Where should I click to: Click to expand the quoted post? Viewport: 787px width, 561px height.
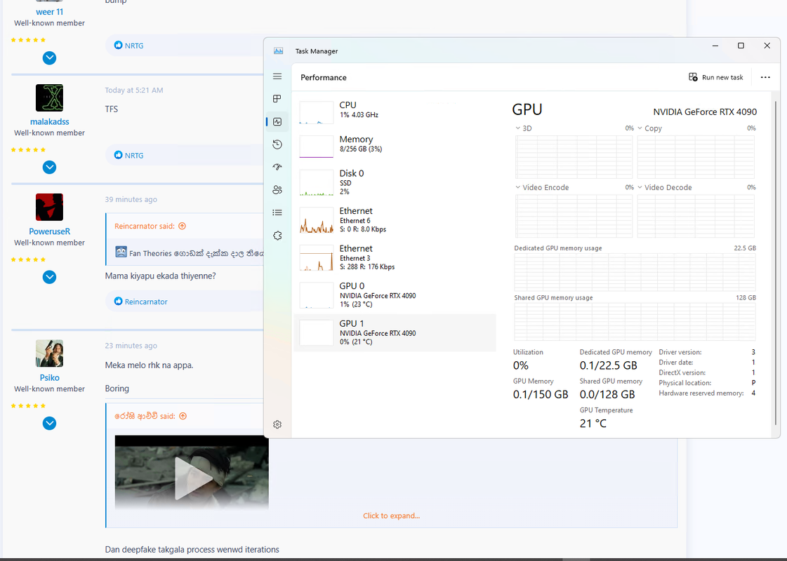tap(392, 515)
